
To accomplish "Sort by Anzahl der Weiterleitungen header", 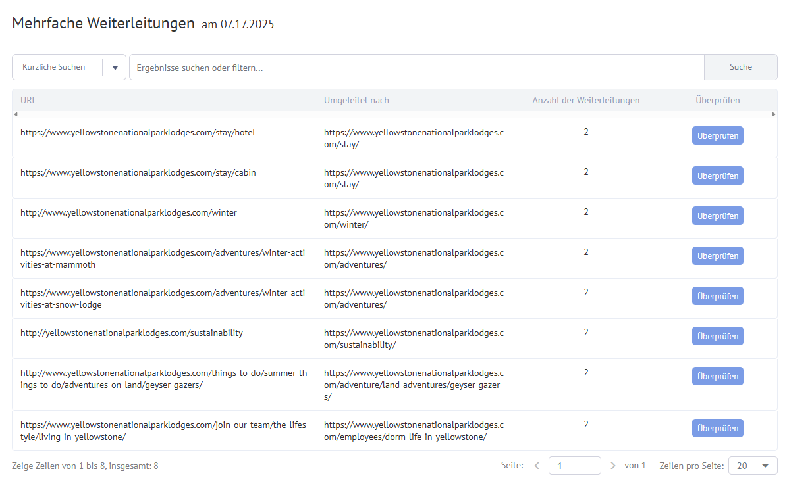I will click(x=585, y=100).
